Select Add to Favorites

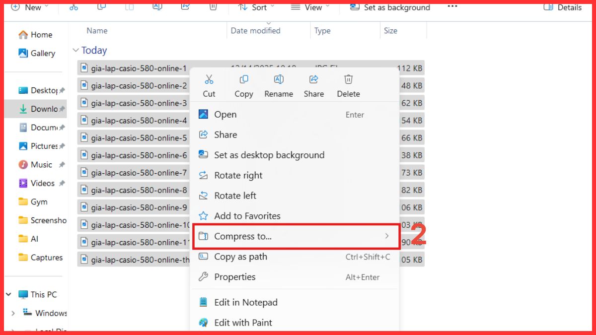click(247, 216)
